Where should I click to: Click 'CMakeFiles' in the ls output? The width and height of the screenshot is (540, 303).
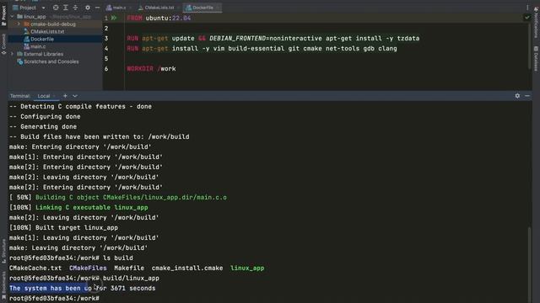[88, 268]
